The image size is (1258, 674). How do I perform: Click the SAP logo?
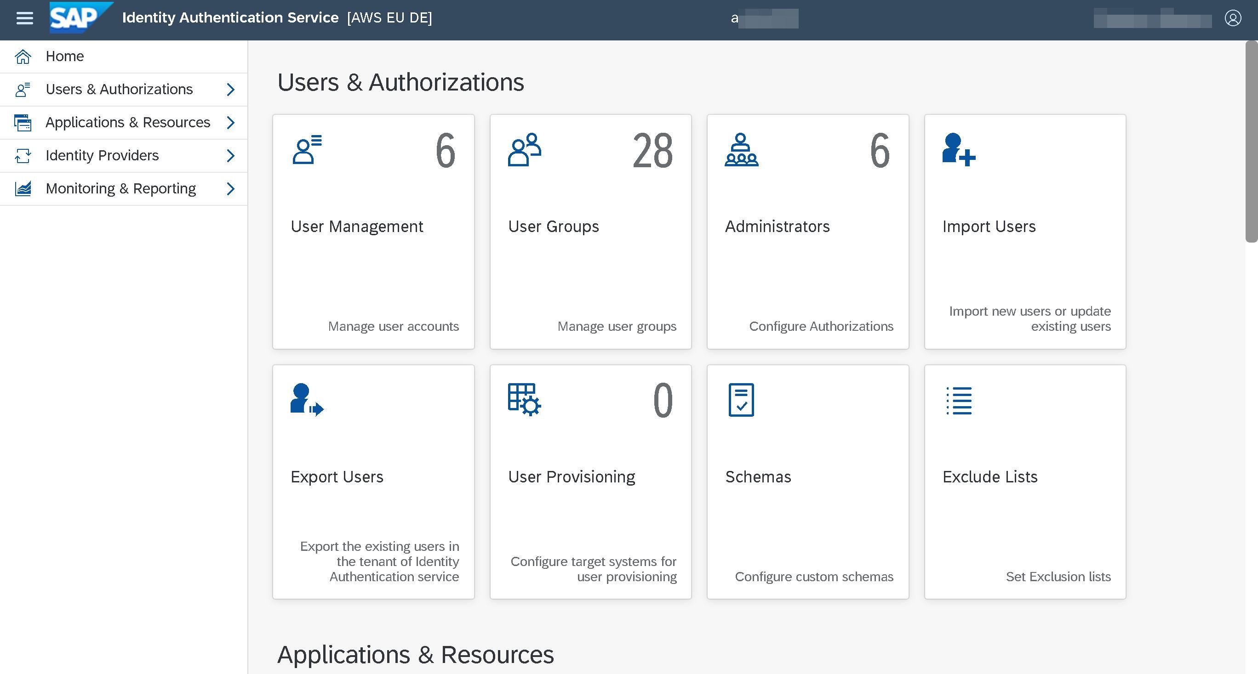[81, 17]
